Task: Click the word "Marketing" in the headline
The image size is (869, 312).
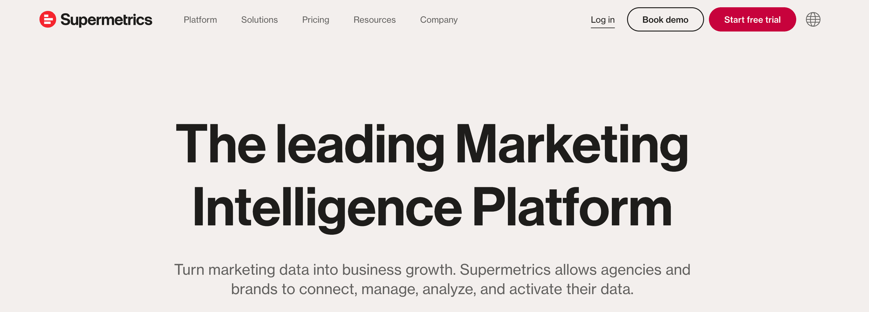Action: click(x=572, y=145)
